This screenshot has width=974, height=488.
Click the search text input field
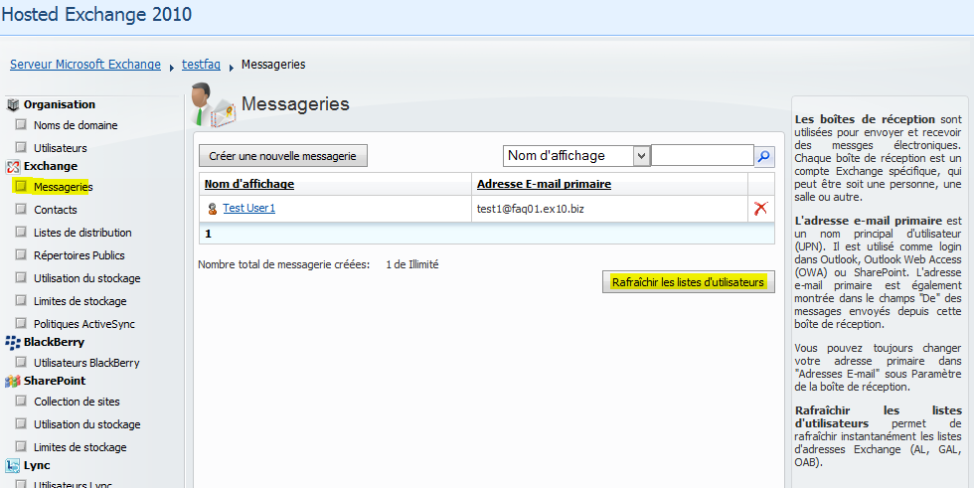(x=702, y=156)
